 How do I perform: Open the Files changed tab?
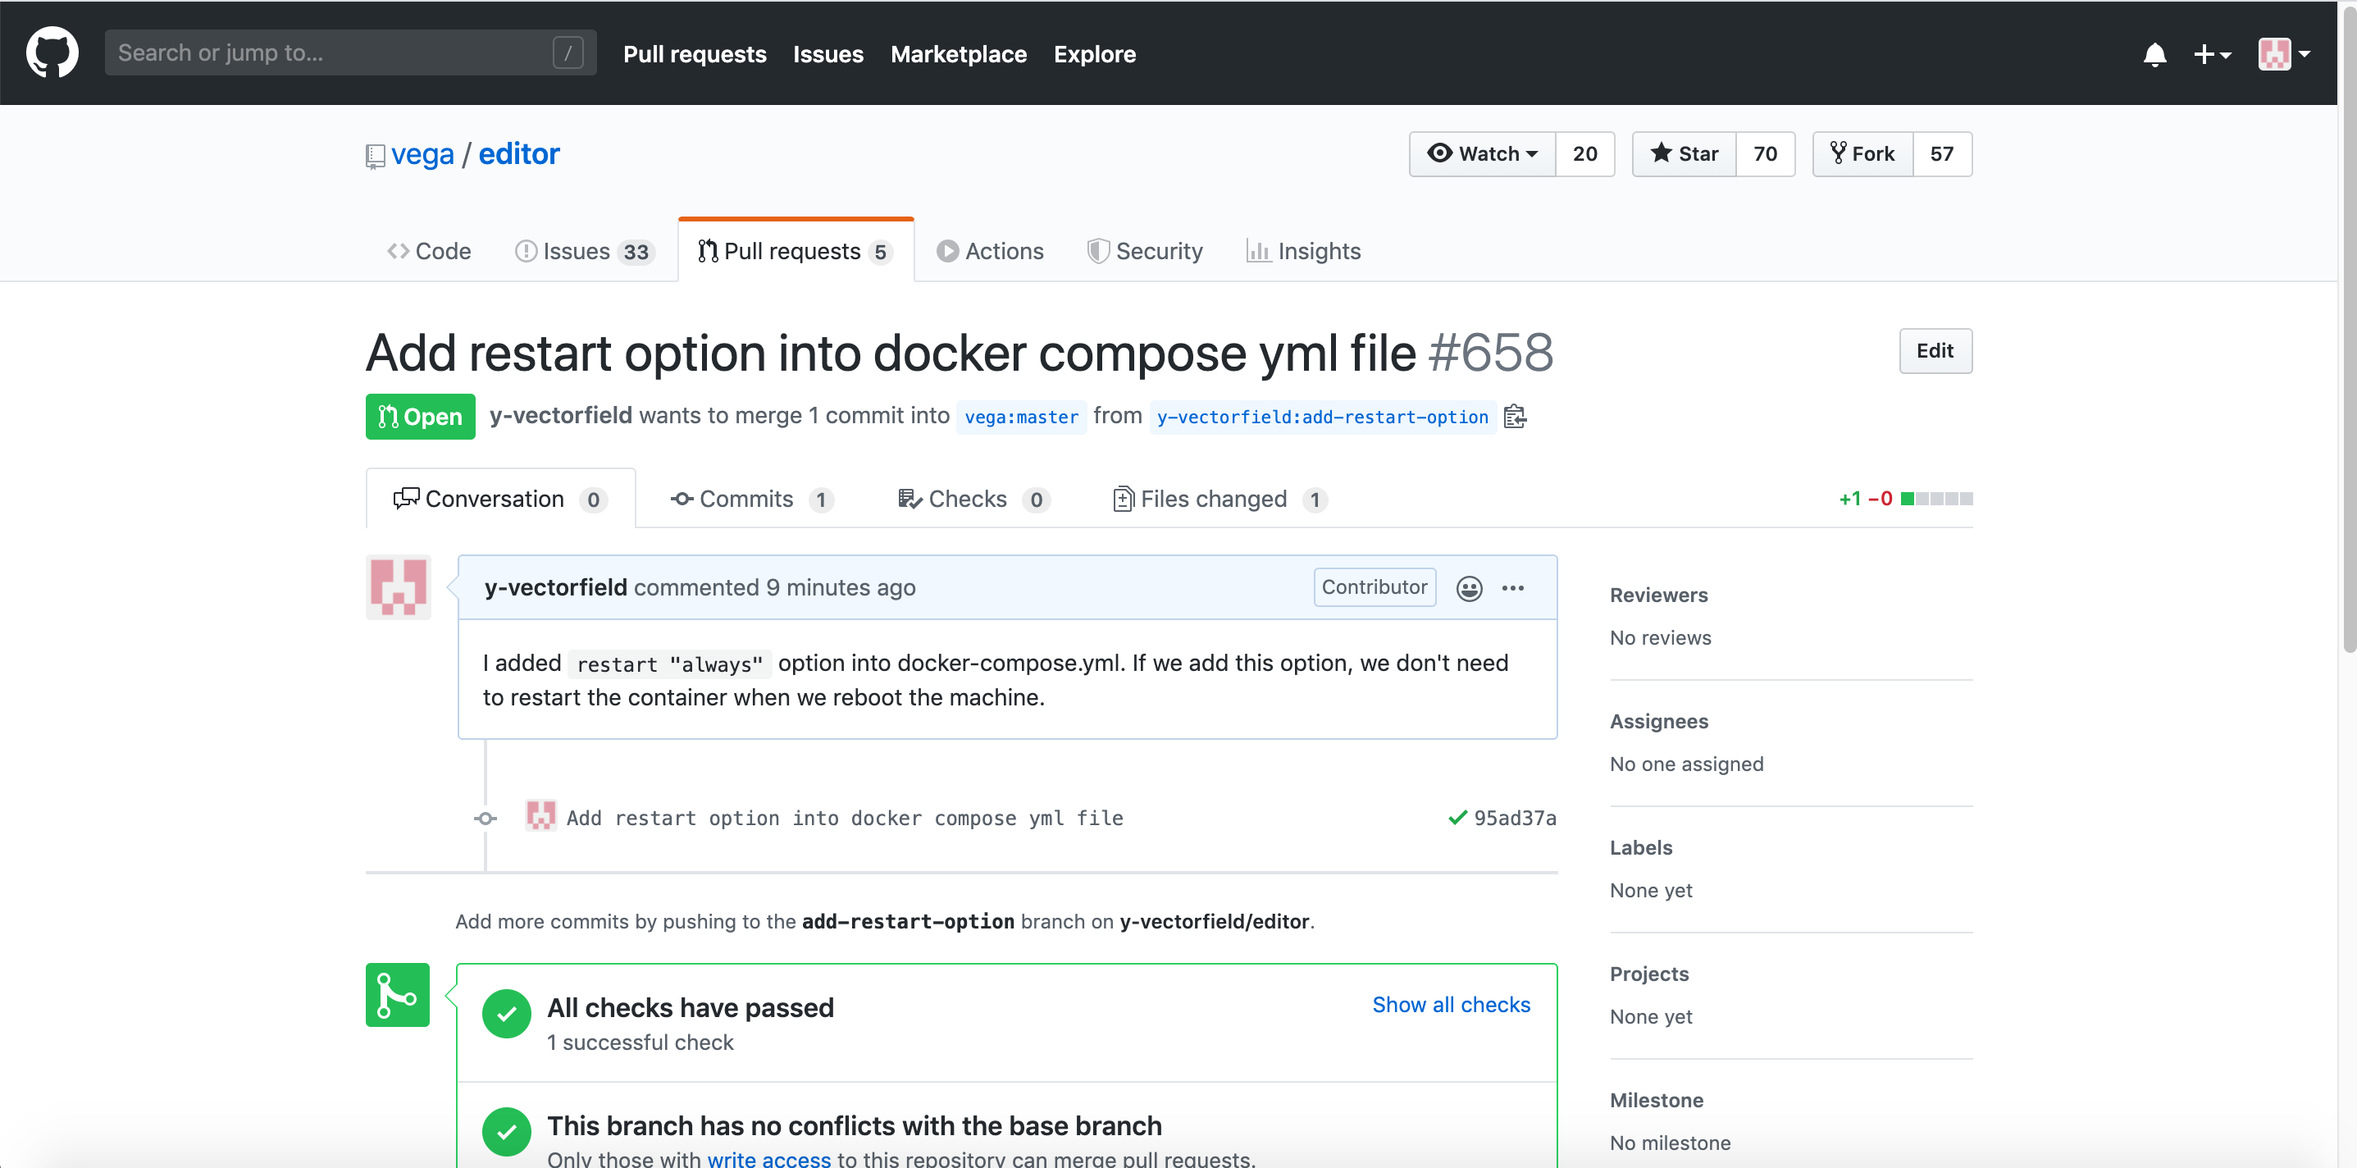[1220, 499]
